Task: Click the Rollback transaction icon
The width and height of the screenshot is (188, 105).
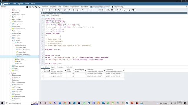Action: 121,10
